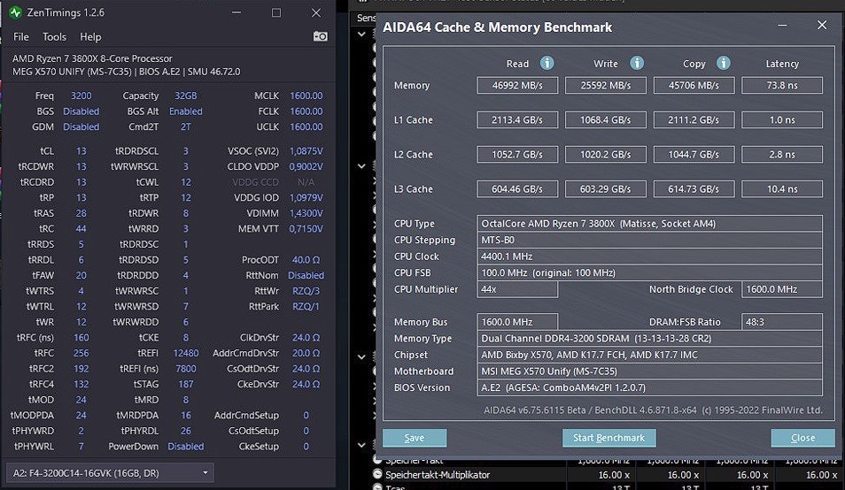
Task: Click the CPU Type field OctalCore AMD Ryzen 7 3800X
Action: point(649,223)
